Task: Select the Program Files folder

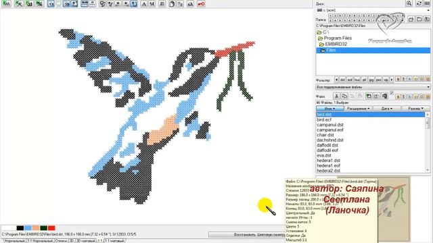Action: click(335, 38)
